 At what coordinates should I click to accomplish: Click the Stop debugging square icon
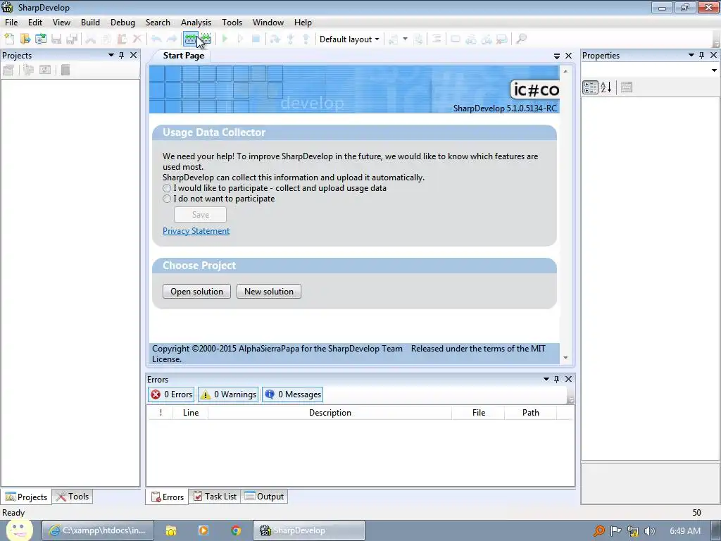(256, 39)
